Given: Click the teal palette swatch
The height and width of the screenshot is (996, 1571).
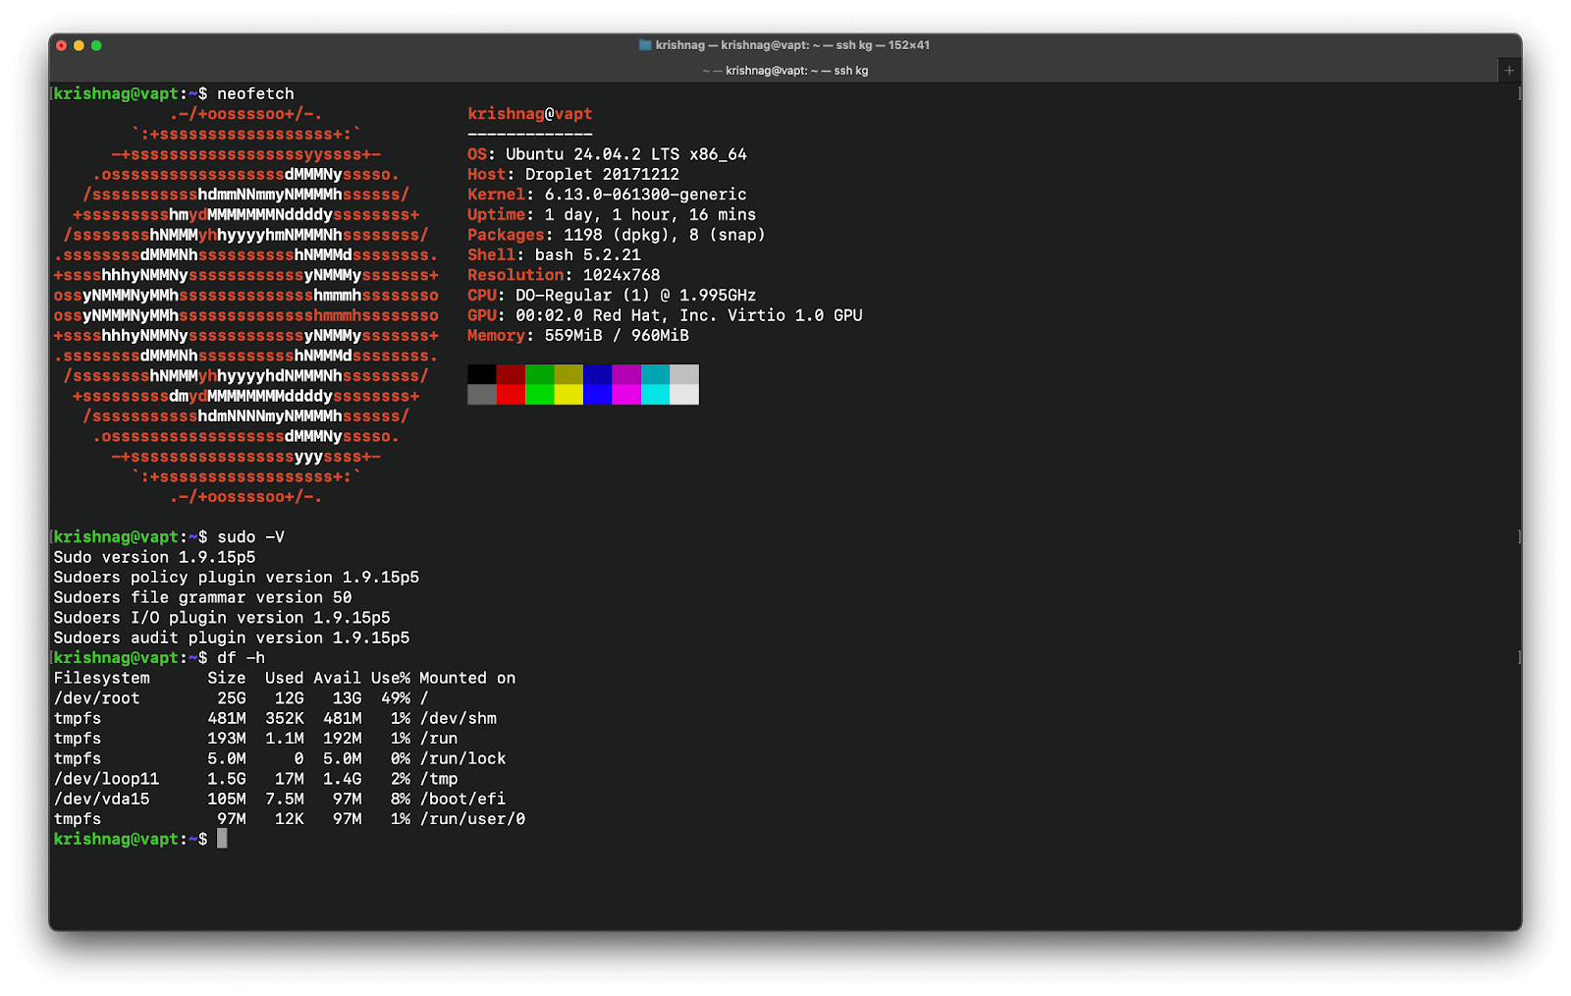Looking at the screenshot, I should (656, 374).
